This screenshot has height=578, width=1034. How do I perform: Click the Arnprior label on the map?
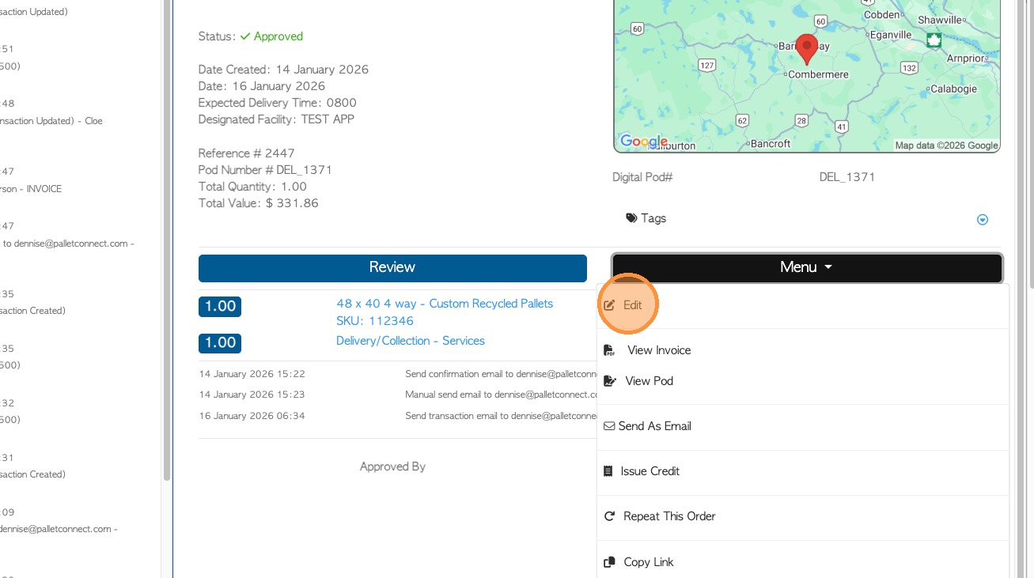966,59
